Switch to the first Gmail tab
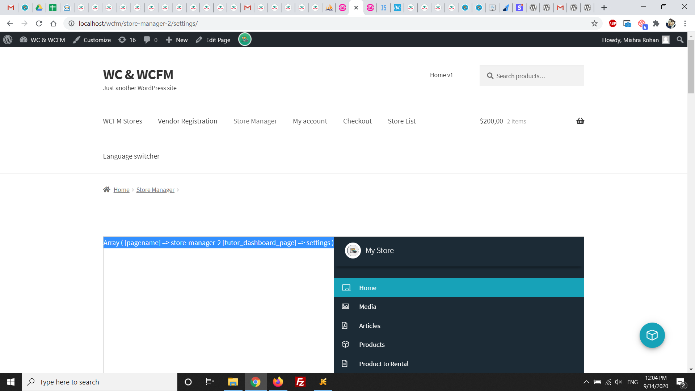Viewport: 695px width, 391px height. 11,8
